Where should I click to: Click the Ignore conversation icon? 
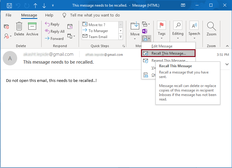[6, 27]
